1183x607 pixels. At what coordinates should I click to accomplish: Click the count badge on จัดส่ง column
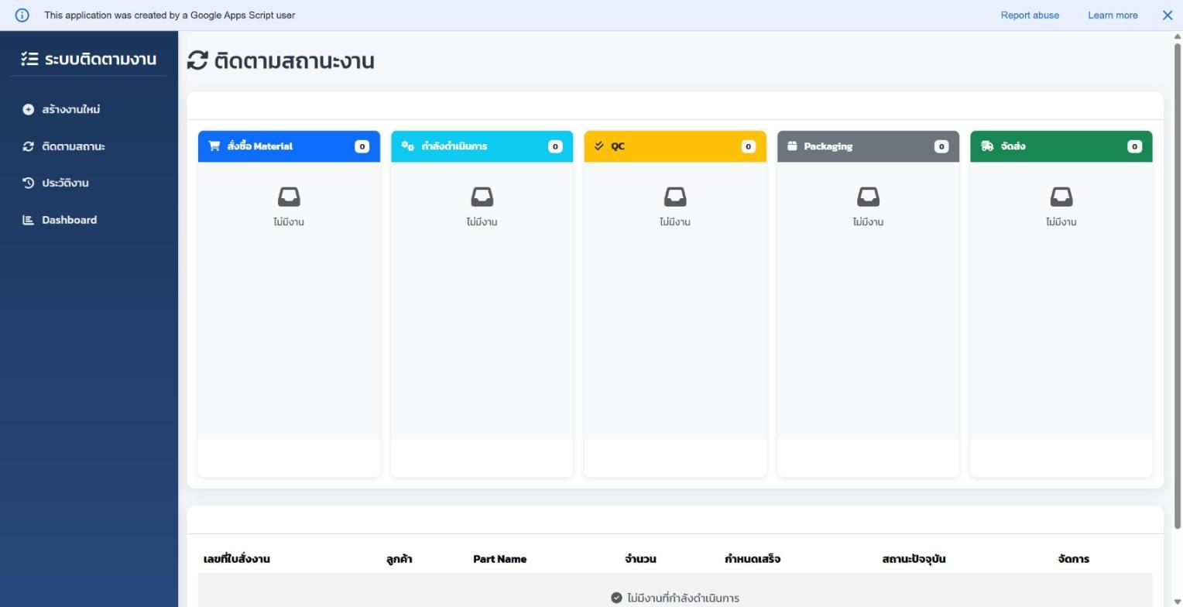coord(1134,146)
